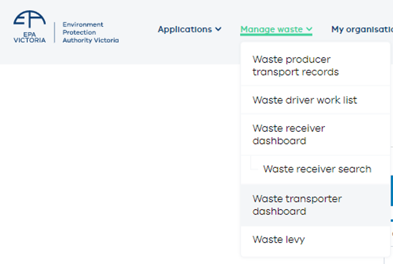This screenshot has width=393, height=264.
Task: Select the highlighted Waste transporter dashboard entry
Action: coord(297,205)
